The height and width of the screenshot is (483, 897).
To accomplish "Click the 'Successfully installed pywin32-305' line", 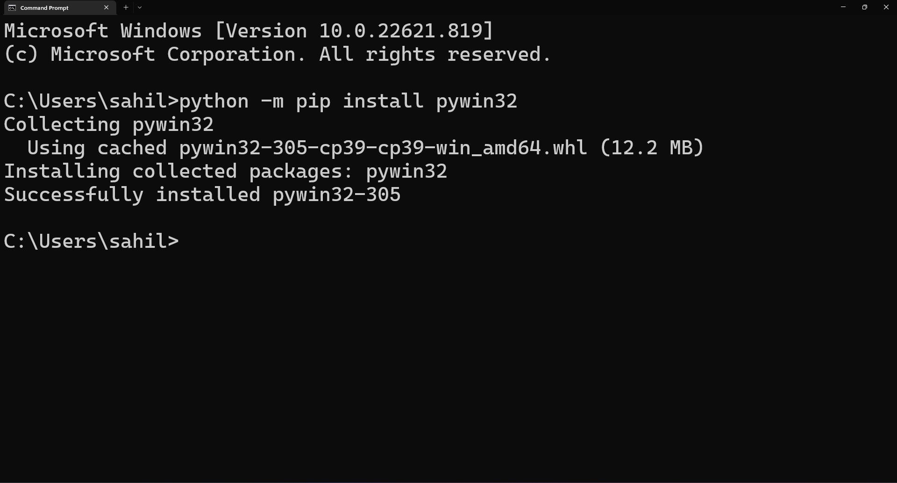I will (x=202, y=194).
